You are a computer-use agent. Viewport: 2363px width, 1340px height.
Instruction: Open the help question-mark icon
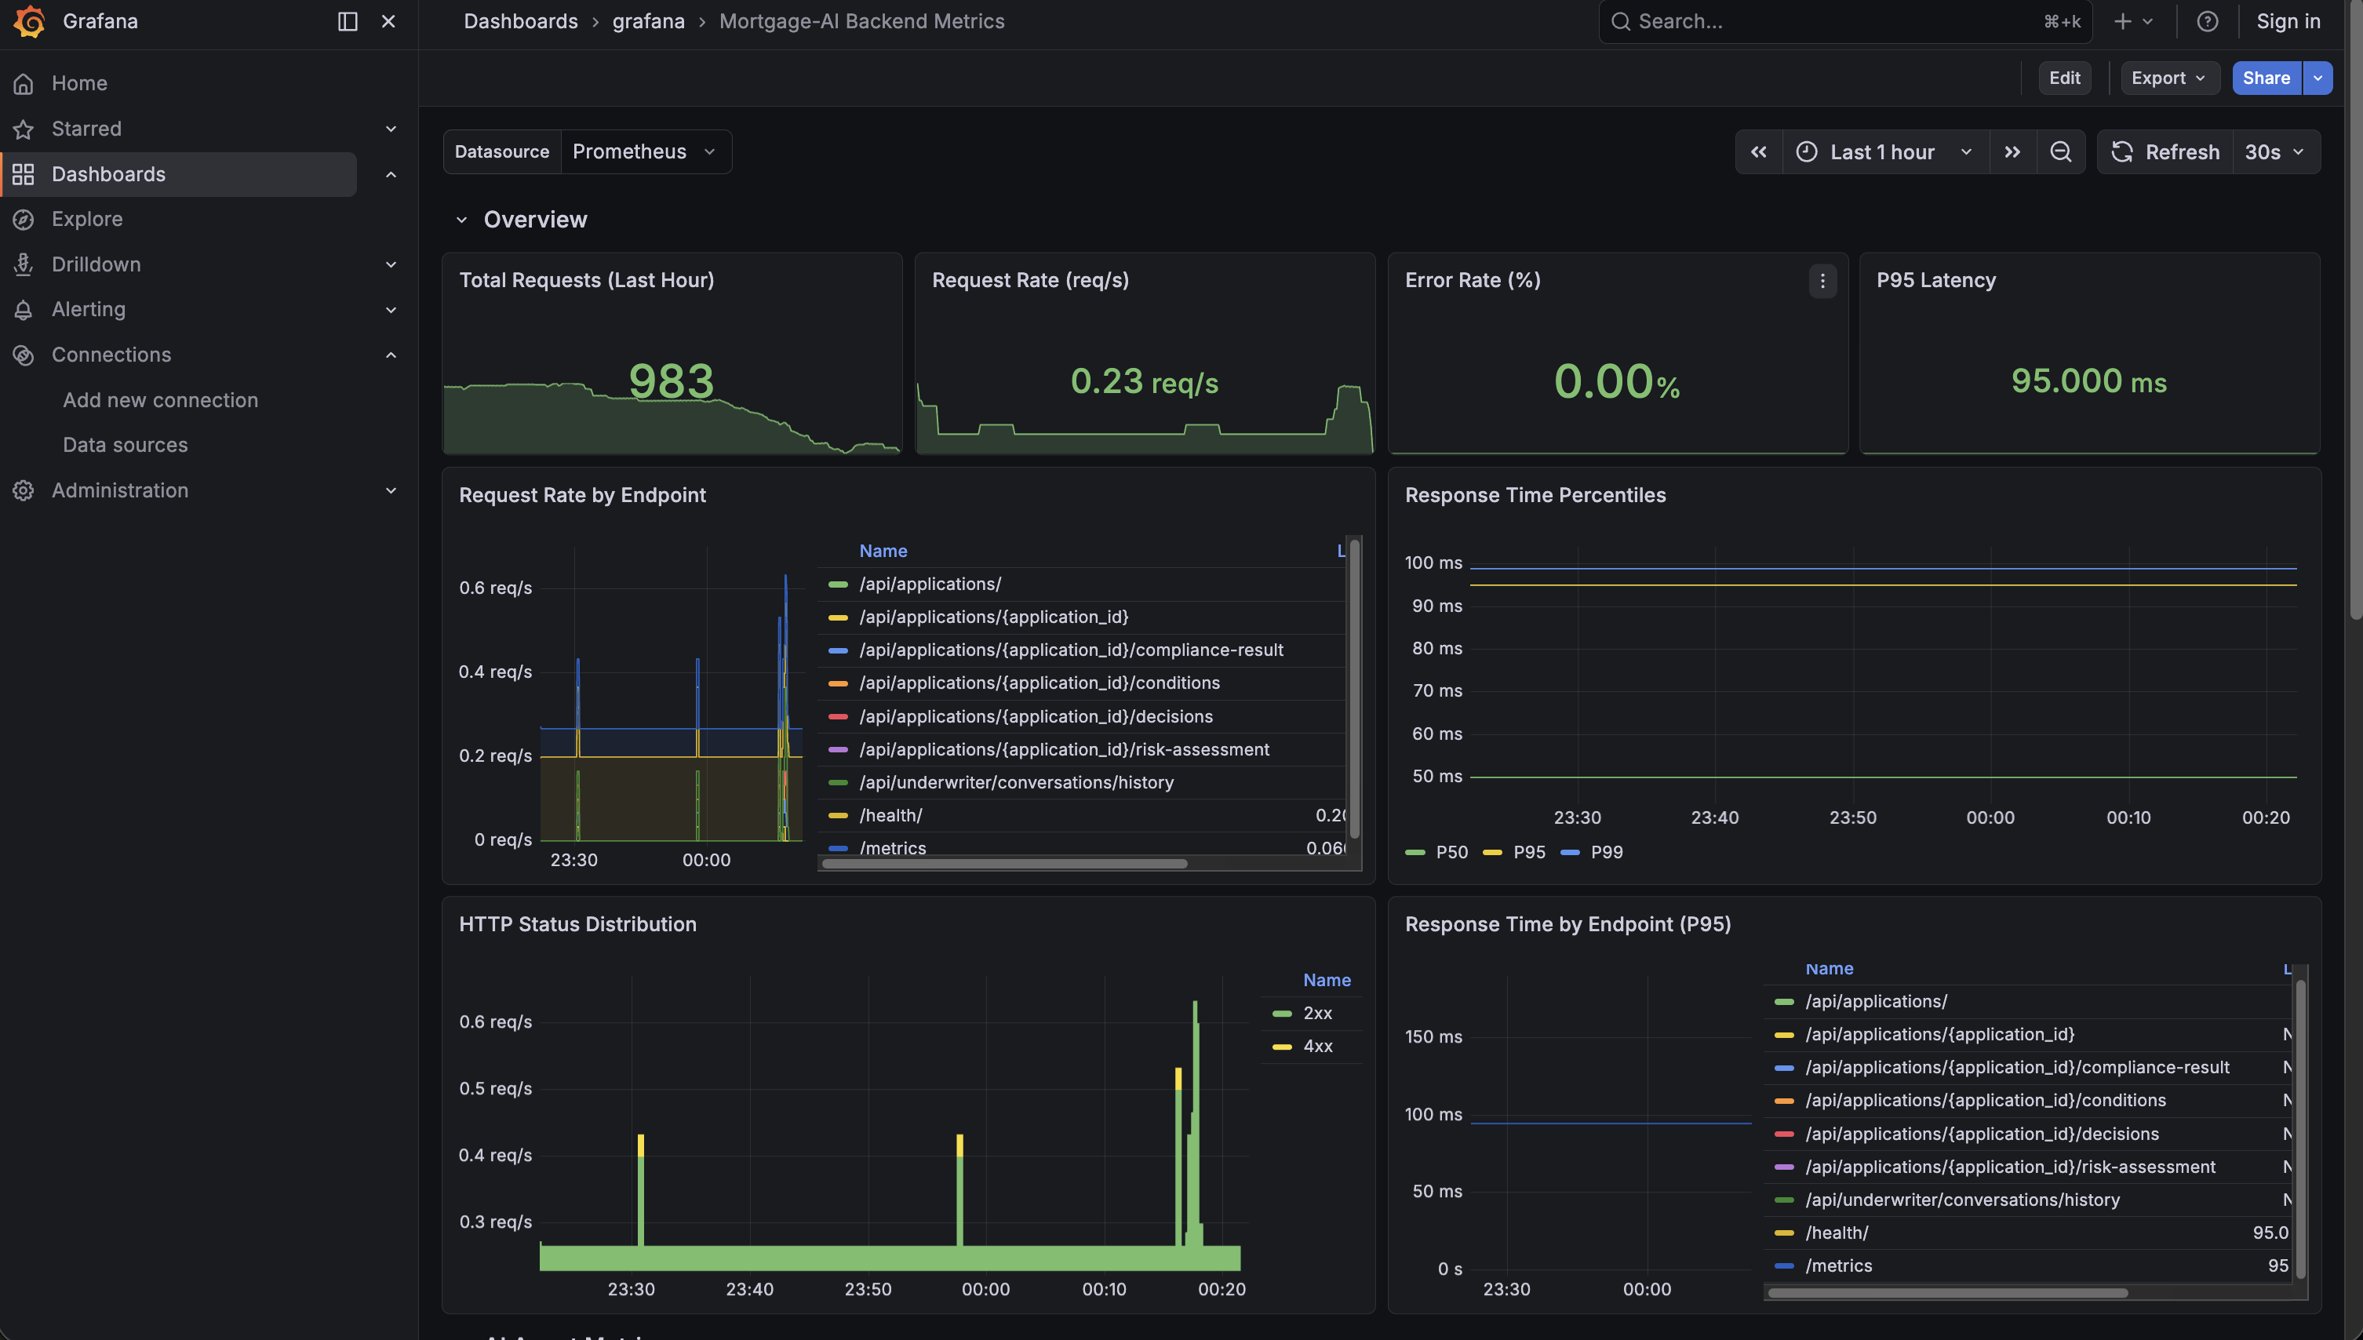2207,21
